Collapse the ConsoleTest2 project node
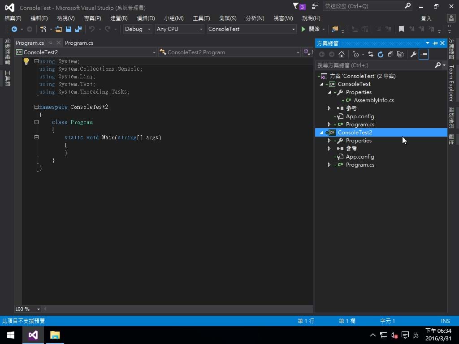Image resolution: width=459 pixels, height=344 pixels. point(321,133)
